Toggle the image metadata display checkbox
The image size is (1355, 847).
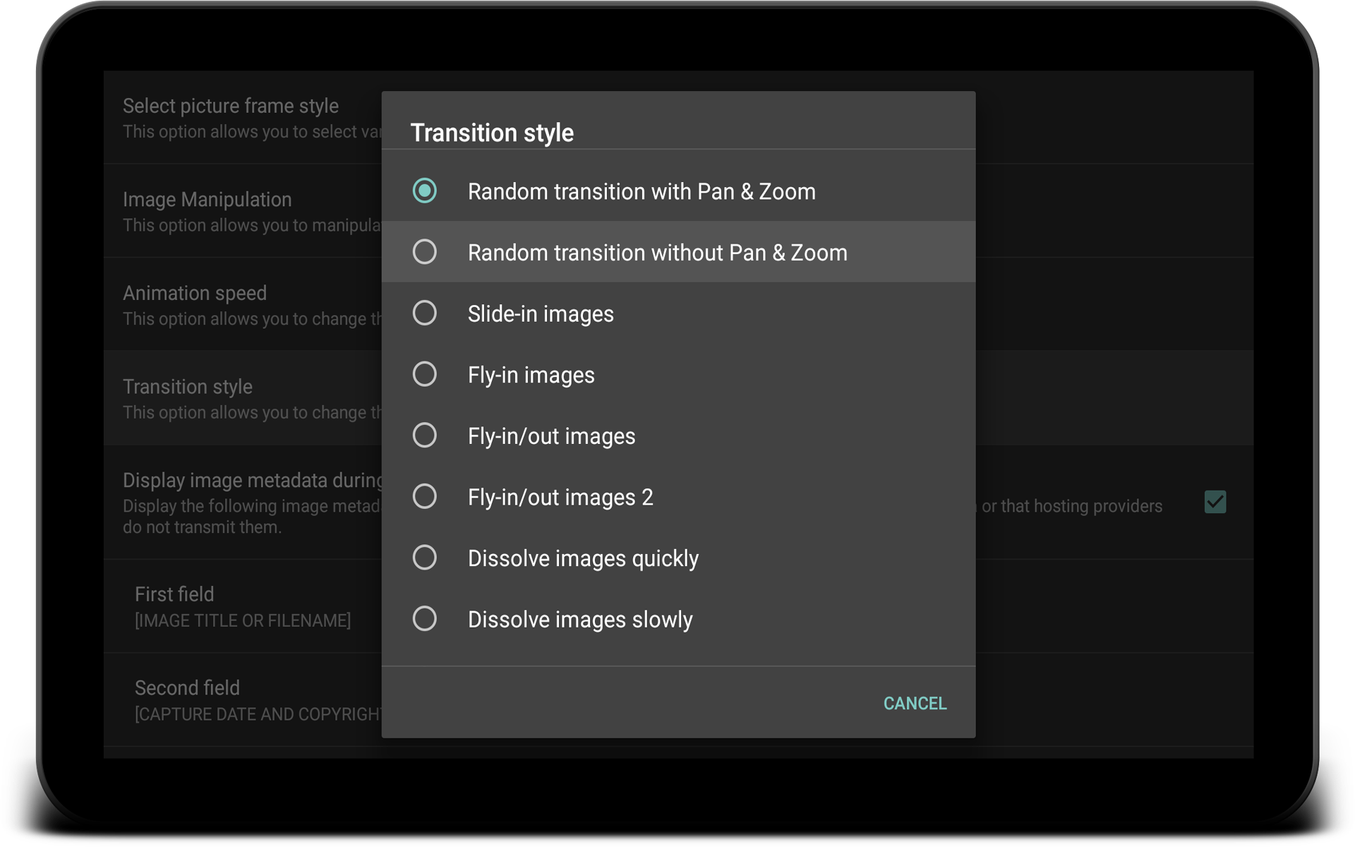1215,502
